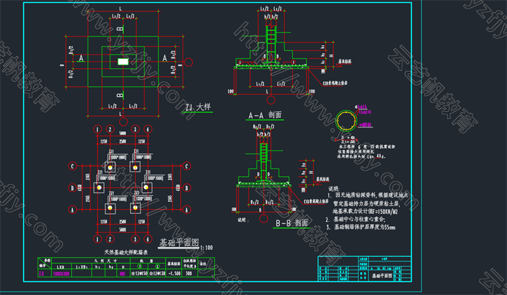
Task: Select the "-1.500" base elevation cell
Action: click(x=174, y=274)
